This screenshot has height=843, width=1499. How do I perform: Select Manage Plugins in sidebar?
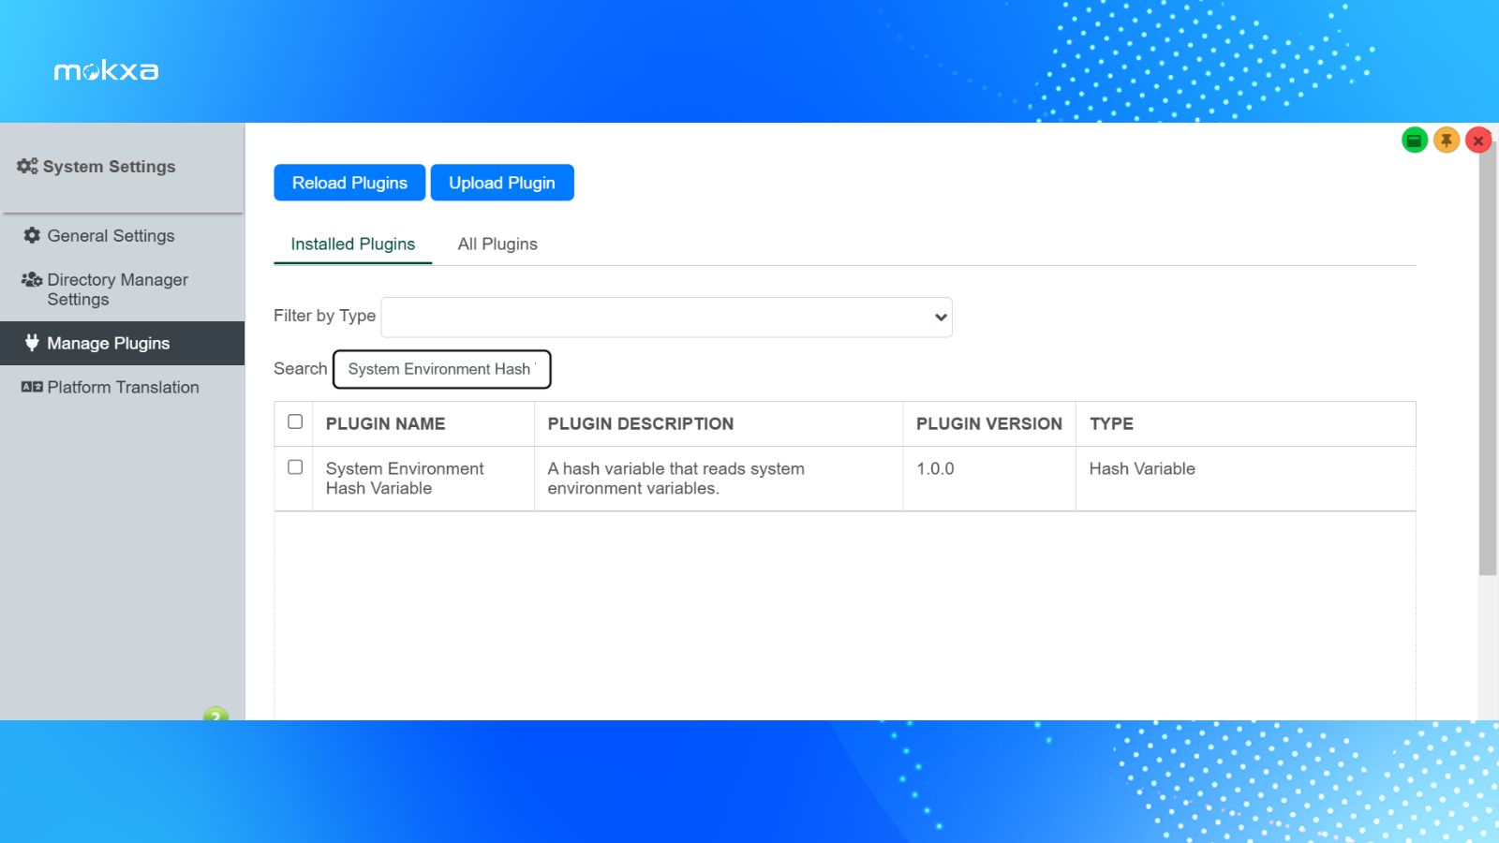[x=122, y=343]
